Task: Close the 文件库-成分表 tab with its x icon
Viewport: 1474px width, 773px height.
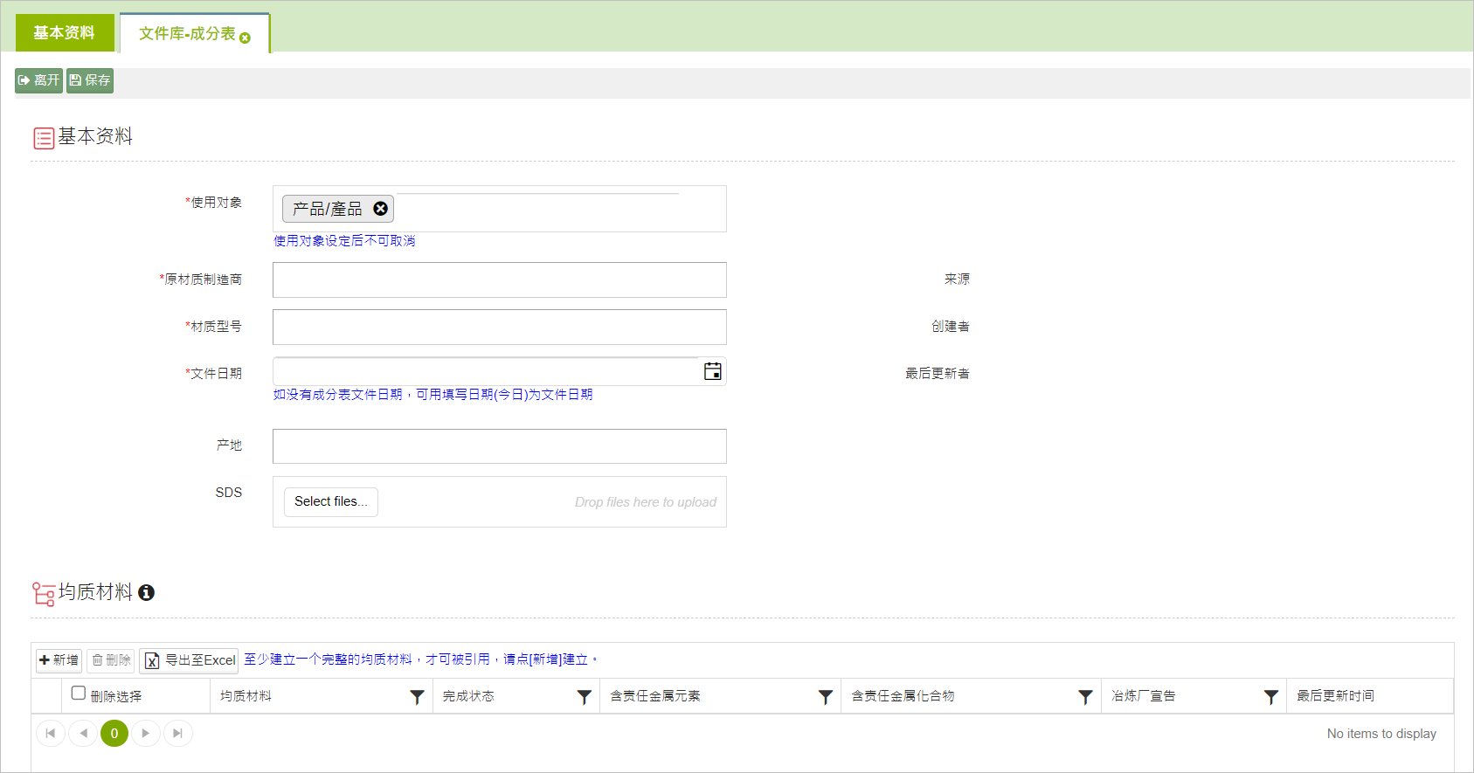Action: point(245,38)
